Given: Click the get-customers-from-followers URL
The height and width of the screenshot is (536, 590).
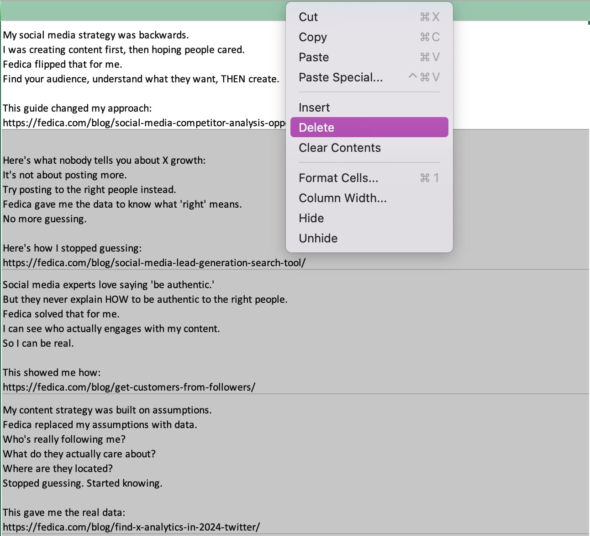Looking at the screenshot, I should [x=129, y=387].
